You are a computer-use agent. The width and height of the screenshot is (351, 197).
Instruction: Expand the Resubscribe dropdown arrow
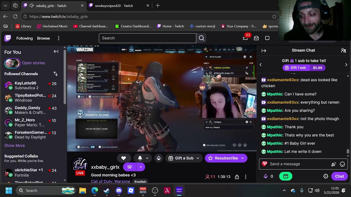[242, 158]
